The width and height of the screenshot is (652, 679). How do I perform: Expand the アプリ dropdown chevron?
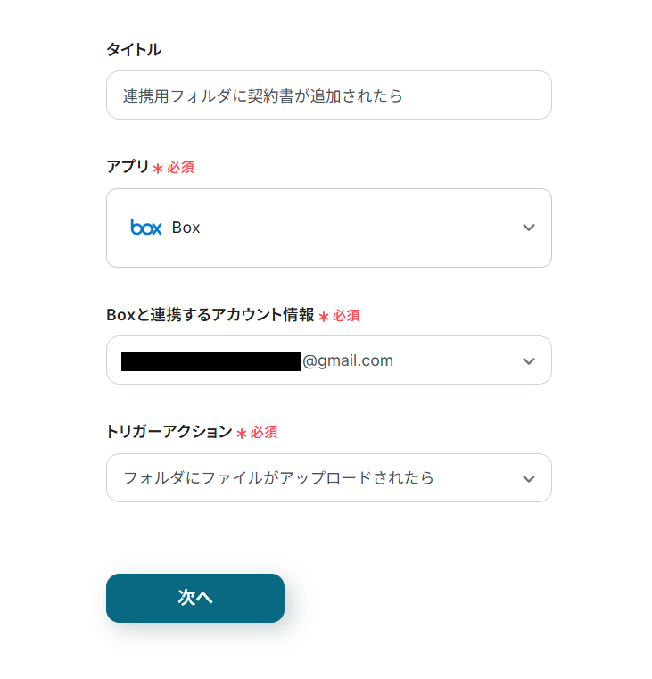click(x=528, y=228)
